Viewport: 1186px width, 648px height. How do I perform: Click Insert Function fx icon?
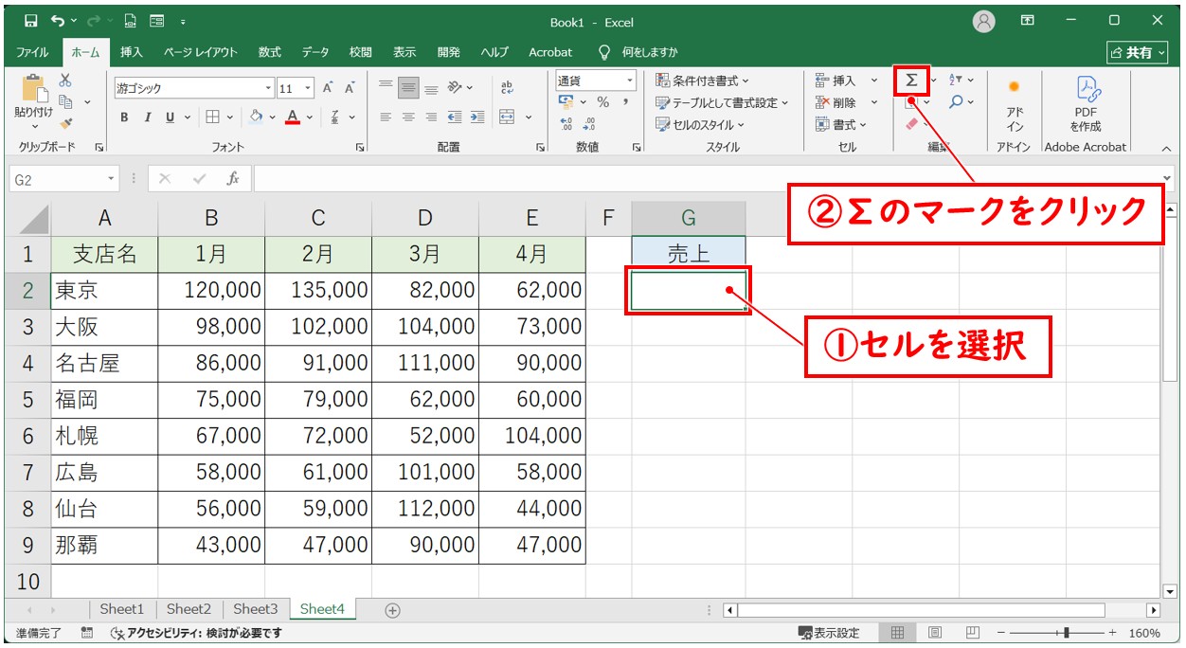point(232,178)
